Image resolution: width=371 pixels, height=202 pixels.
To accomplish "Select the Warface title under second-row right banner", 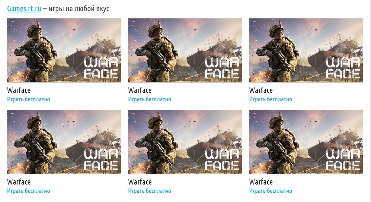I will point(261,182).
